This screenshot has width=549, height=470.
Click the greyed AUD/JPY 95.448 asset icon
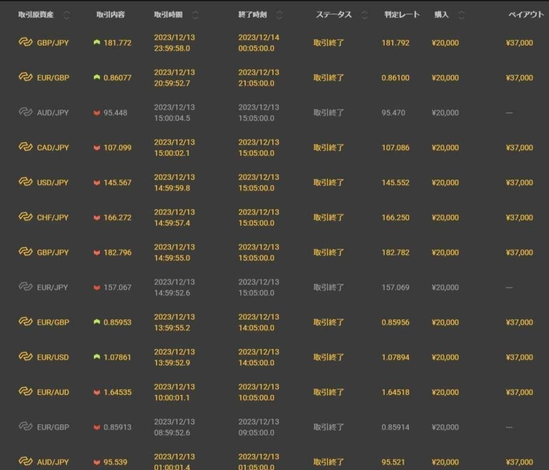coord(25,112)
